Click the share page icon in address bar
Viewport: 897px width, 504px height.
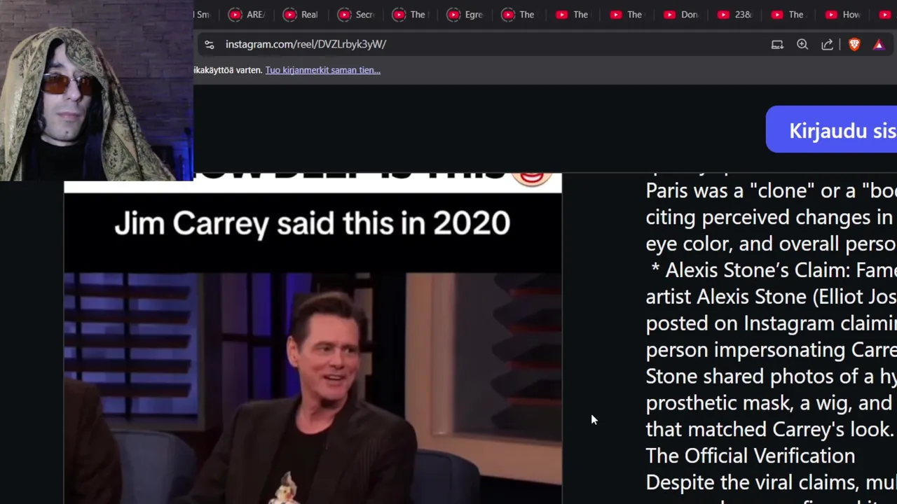coord(827,44)
